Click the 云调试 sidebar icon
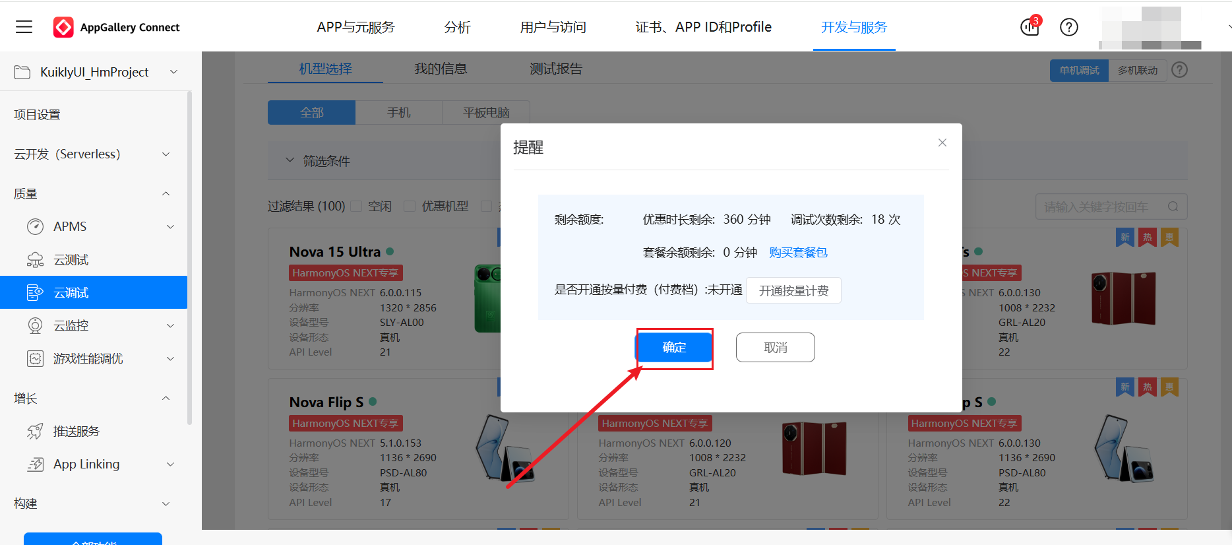The width and height of the screenshot is (1232, 545). (35, 292)
